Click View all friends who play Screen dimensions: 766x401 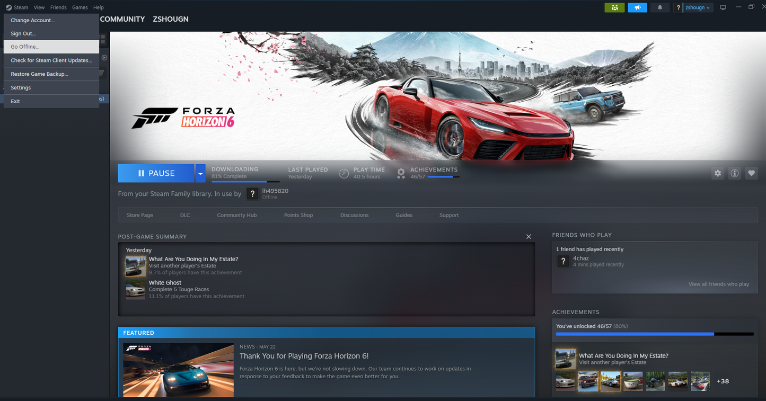pos(719,284)
